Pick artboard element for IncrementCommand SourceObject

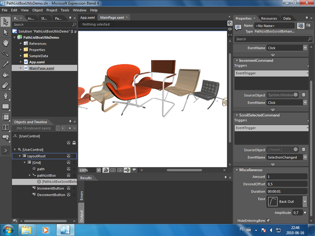(x=296, y=95)
